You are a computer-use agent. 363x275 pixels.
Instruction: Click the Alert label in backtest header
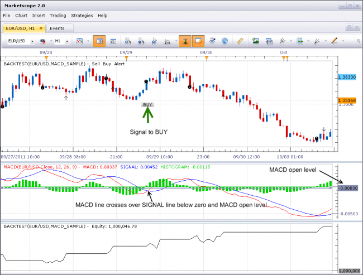[x=119, y=64]
